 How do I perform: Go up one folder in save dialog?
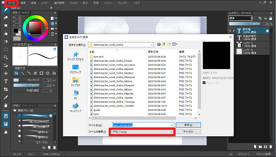point(164,44)
